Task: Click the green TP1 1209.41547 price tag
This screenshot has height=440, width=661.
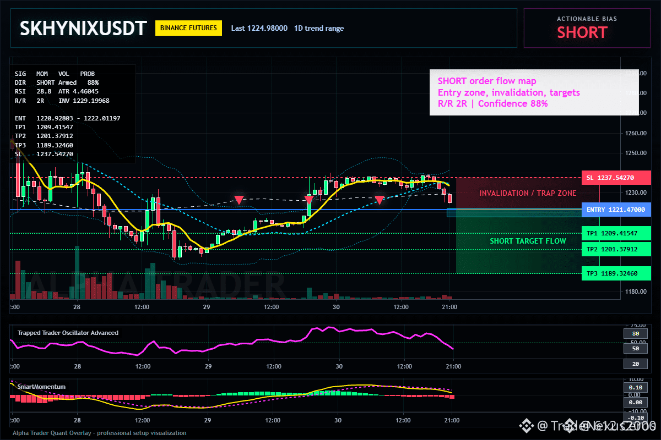Action: [x=616, y=233]
